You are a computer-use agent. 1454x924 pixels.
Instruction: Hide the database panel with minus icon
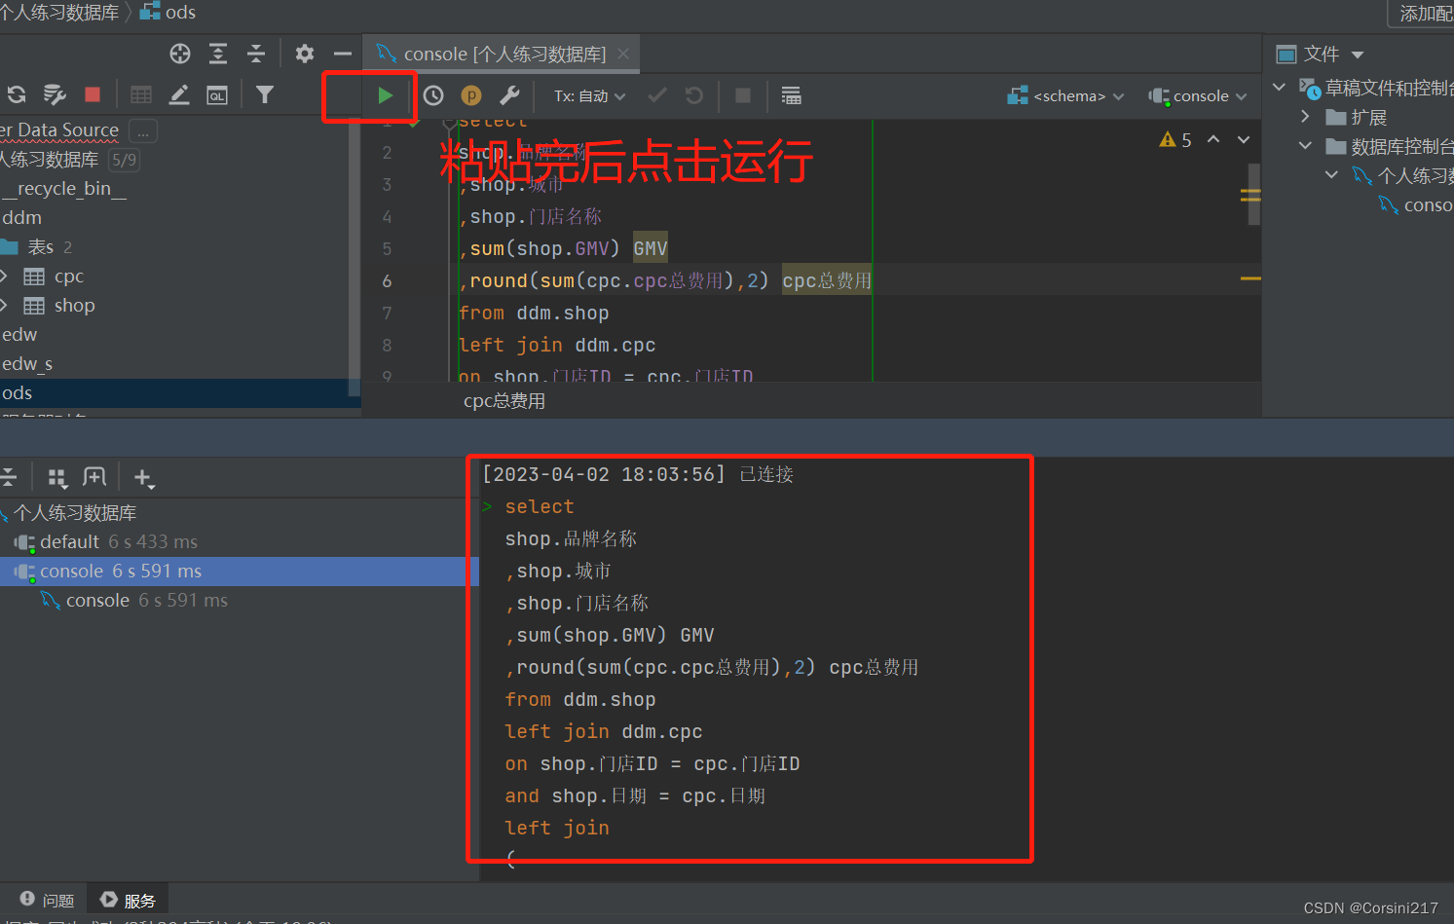342,54
